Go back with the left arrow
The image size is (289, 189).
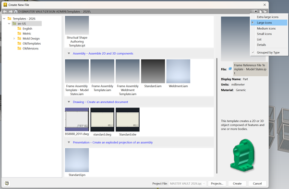(x=5, y=12)
